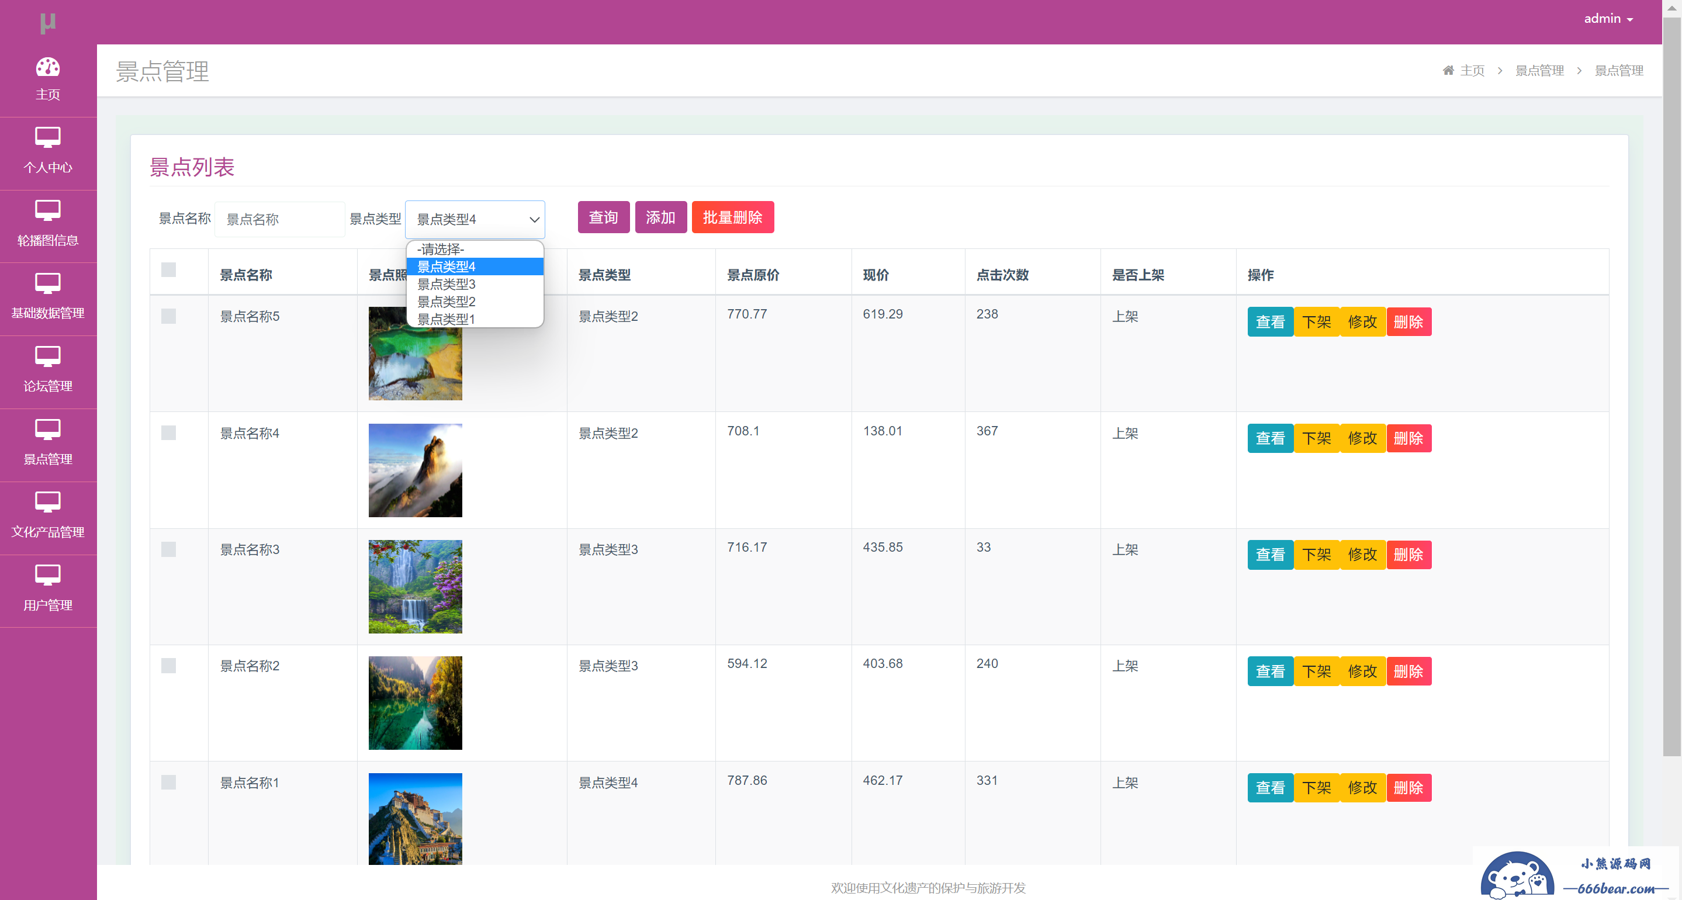Click the logo icon in top-left corner
Screen dimensions: 1682x900
(x=48, y=23)
